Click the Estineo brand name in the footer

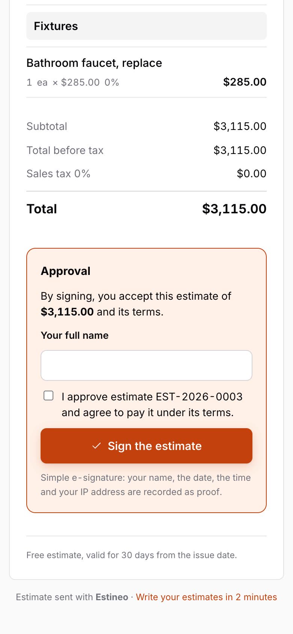pos(112,597)
